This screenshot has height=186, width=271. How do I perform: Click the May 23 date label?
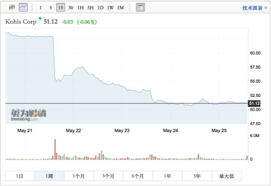click(x=122, y=130)
